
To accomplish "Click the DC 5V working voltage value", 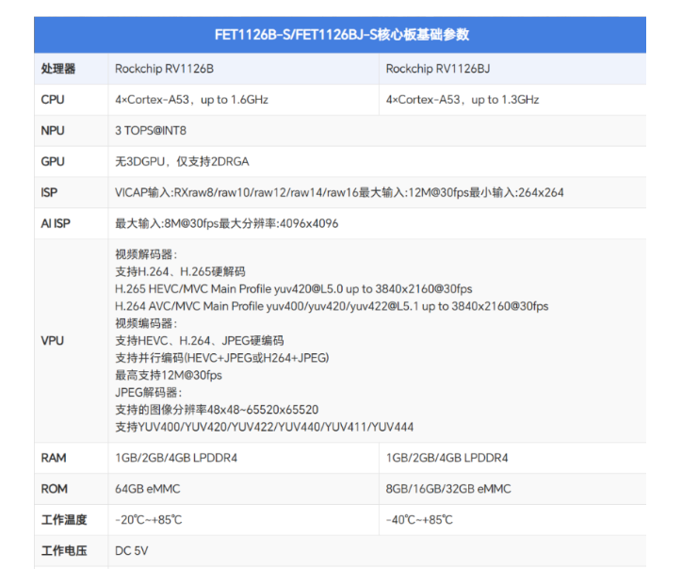I will pyautogui.click(x=131, y=551).
